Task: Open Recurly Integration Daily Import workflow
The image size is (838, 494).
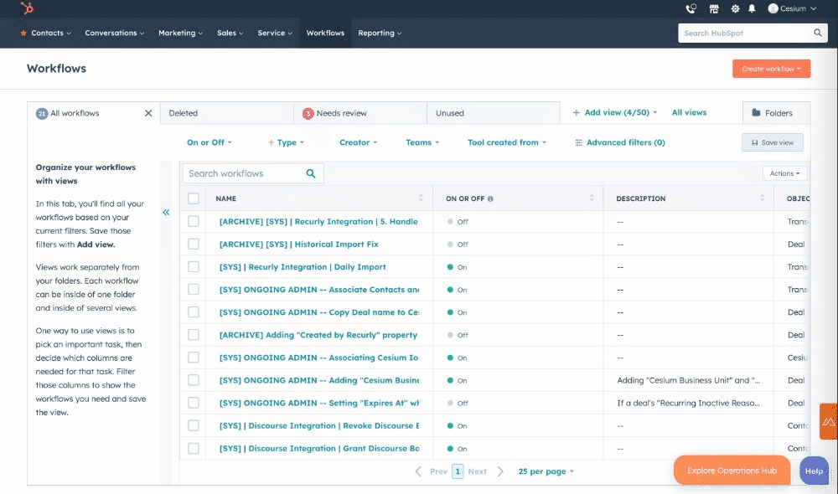Action: [303, 267]
